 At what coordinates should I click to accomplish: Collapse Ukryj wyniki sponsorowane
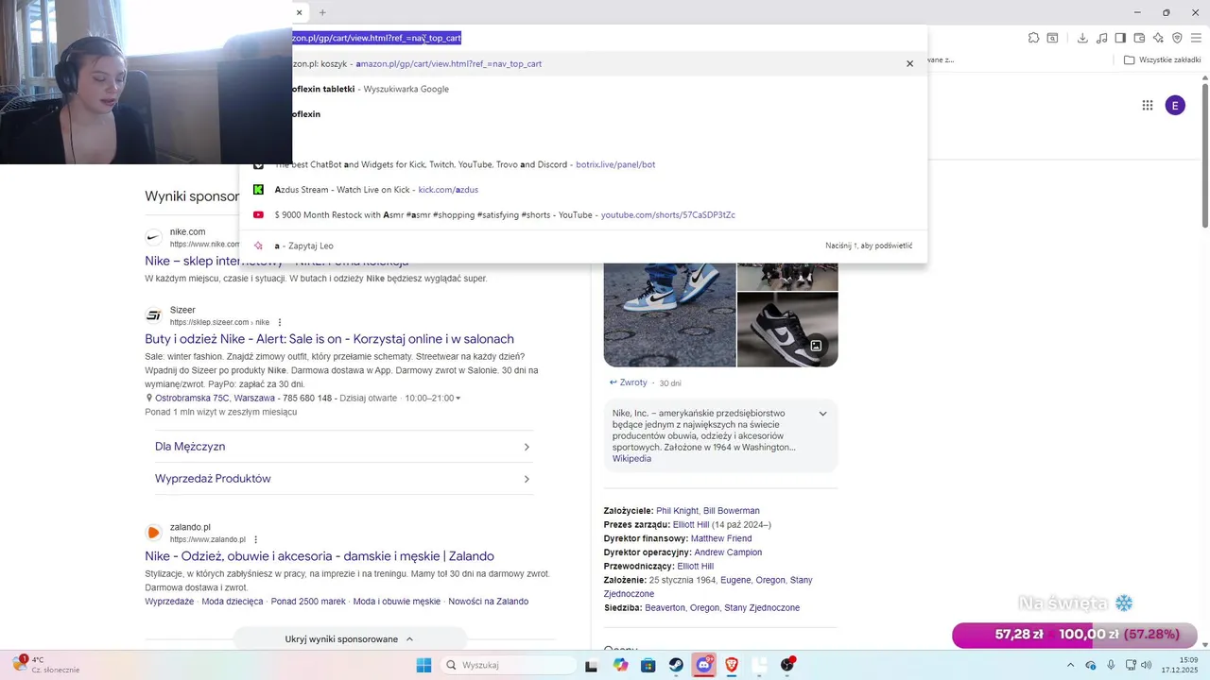(x=349, y=639)
